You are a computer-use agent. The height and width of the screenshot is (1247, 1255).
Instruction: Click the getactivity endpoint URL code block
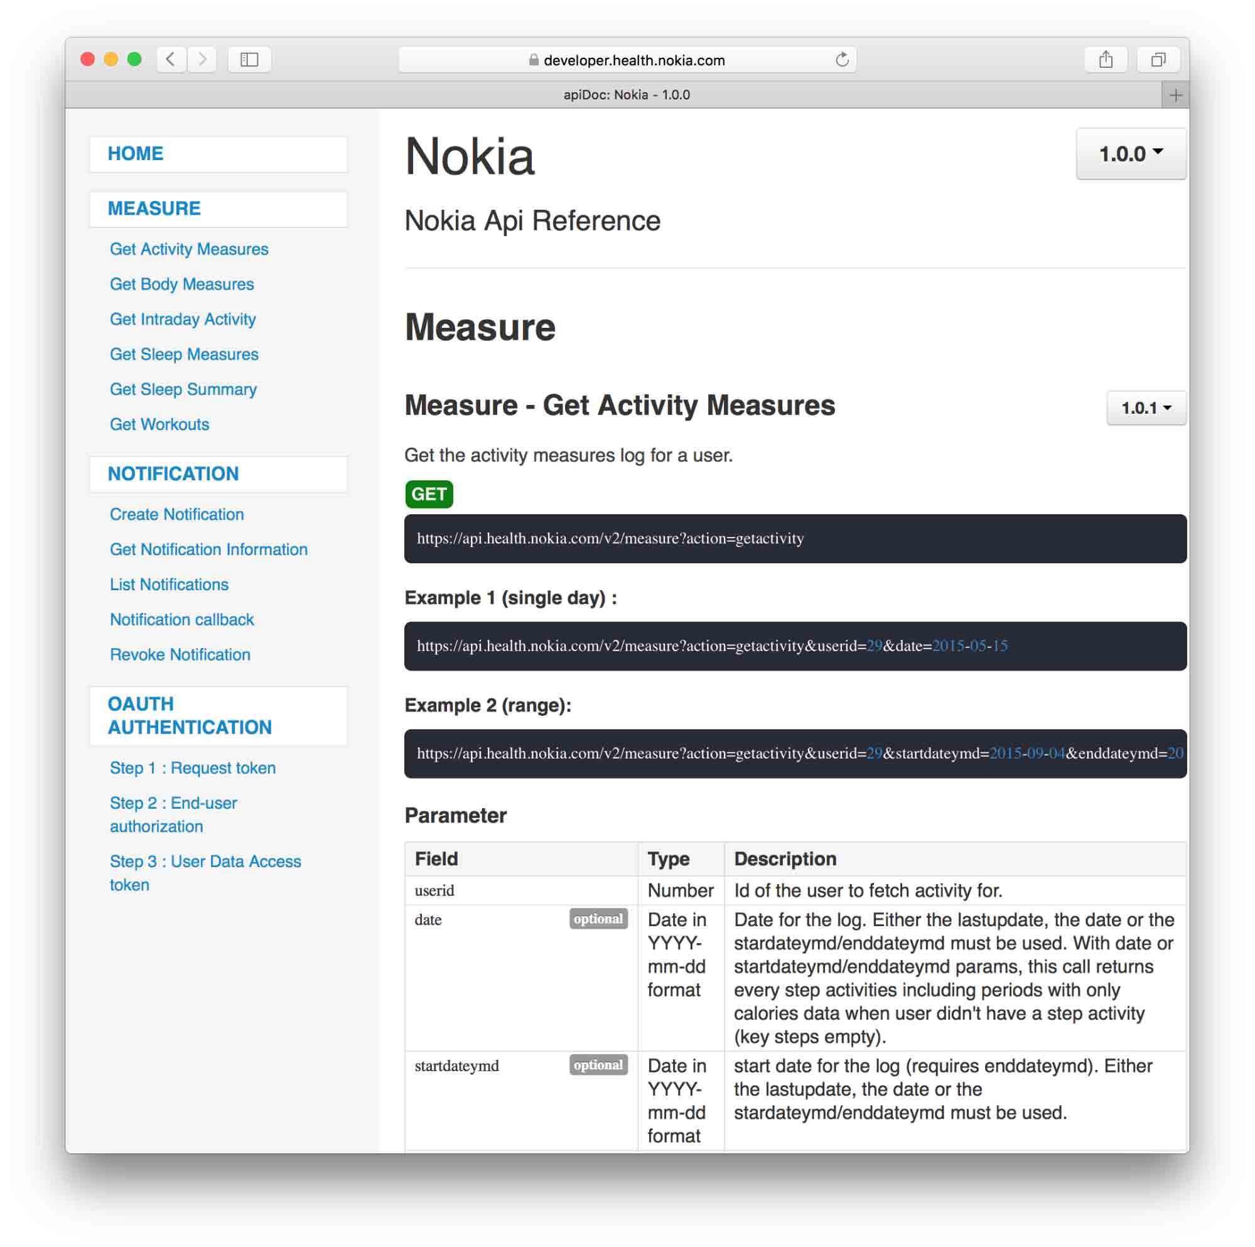pyautogui.click(x=795, y=539)
